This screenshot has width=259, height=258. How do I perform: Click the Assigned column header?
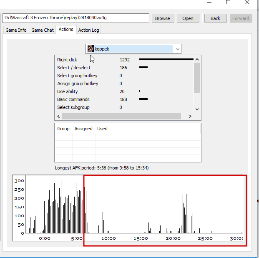coord(83,129)
